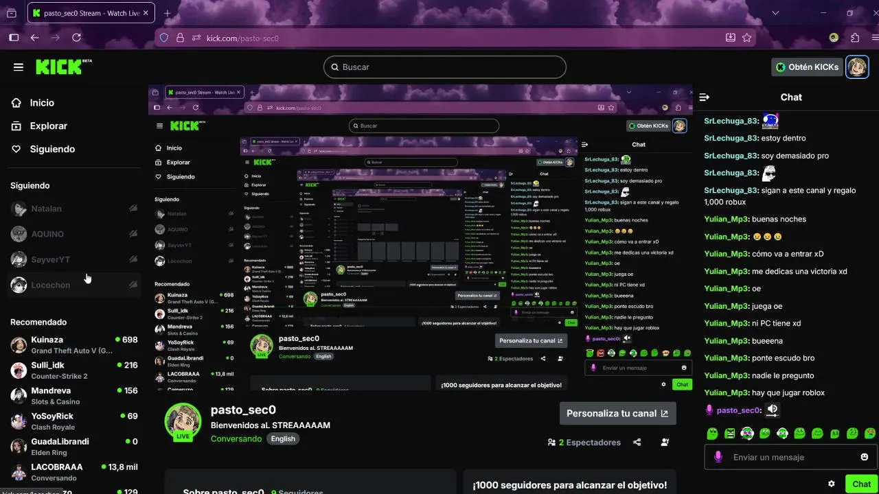Image resolution: width=879 pixels, height=494 pixels.
Task: Click message 'soy demasiado pro'
Action: (x=795, y=156)
